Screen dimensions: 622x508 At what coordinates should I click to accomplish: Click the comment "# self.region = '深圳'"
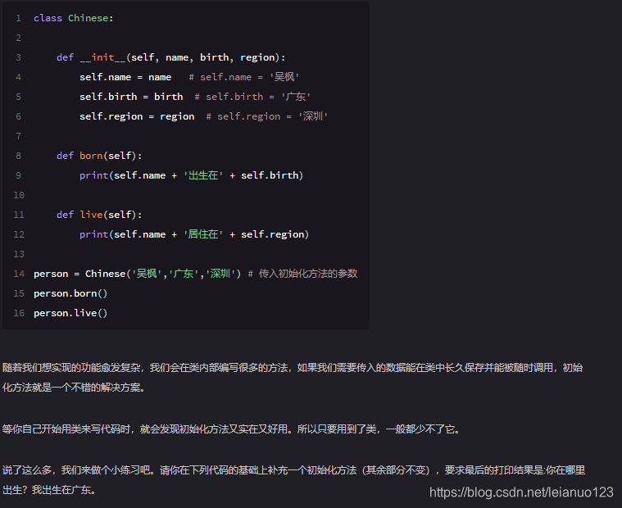267,116
